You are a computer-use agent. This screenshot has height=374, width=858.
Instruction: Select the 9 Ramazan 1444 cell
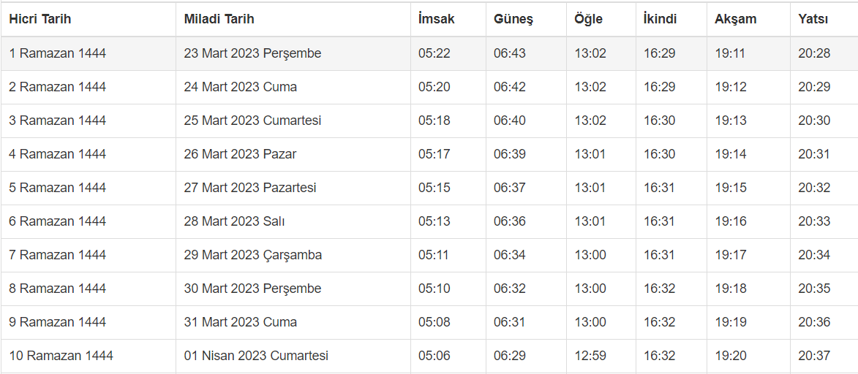pyautogui.click(x=58, y=322)
